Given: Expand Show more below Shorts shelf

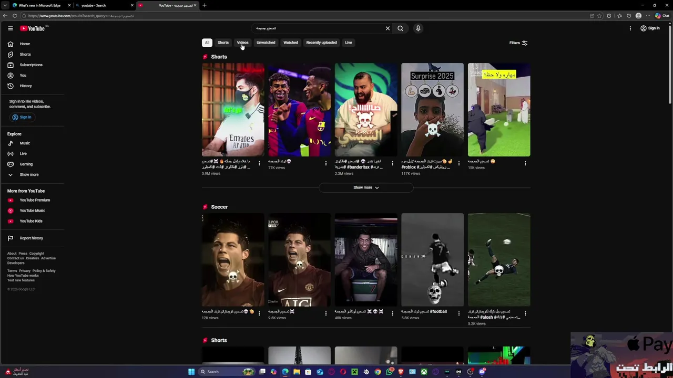Looking at the screenshot, I should coord(366,187).
